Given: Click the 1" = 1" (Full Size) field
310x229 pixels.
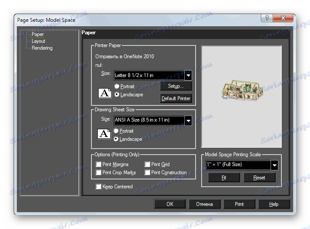Looking at the screenshot, I should pyautogui.click(x=238, y=165).
